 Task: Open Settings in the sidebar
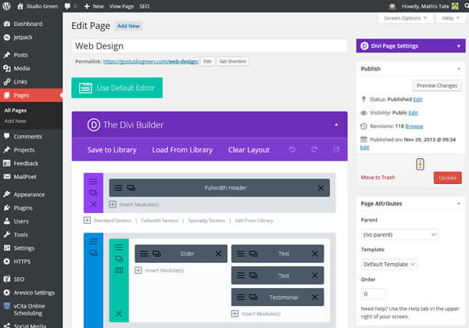click(x=24, y=248)
